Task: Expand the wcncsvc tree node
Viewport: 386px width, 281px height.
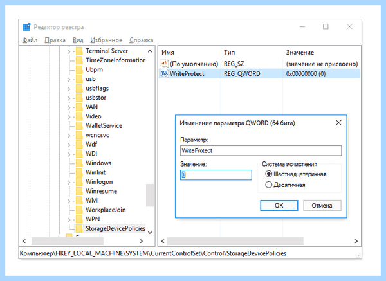Action: (x=69, y=136)
